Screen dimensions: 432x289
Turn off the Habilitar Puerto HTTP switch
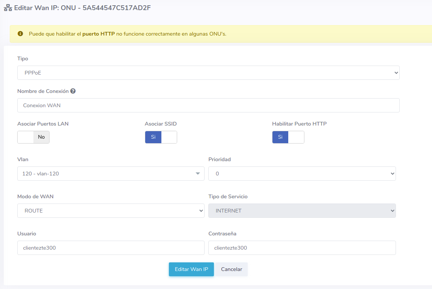pyautogui.click(x=288, y=137)
